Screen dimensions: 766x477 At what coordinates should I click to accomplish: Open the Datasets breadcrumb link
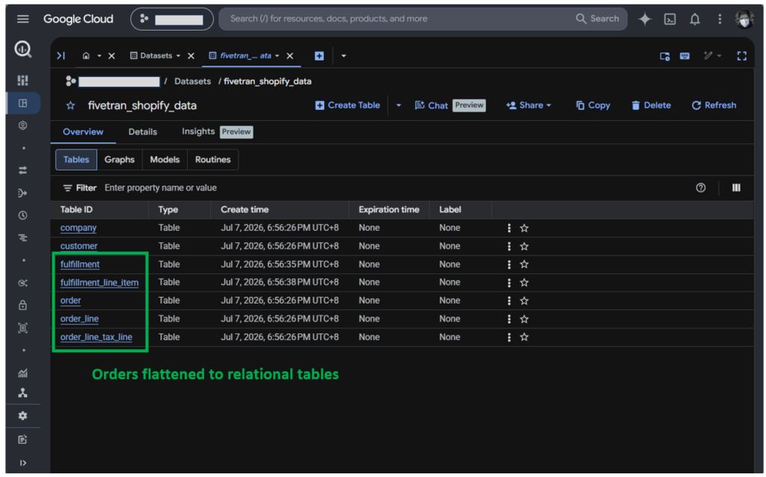pos(192,81)
